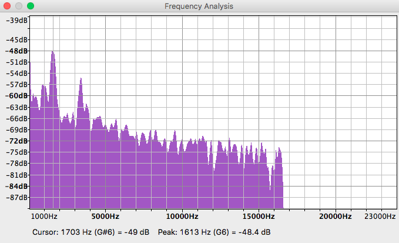Click the 10000Hz frequency label
The width and height of the screenshot is (399, 243).
point(182,217)
